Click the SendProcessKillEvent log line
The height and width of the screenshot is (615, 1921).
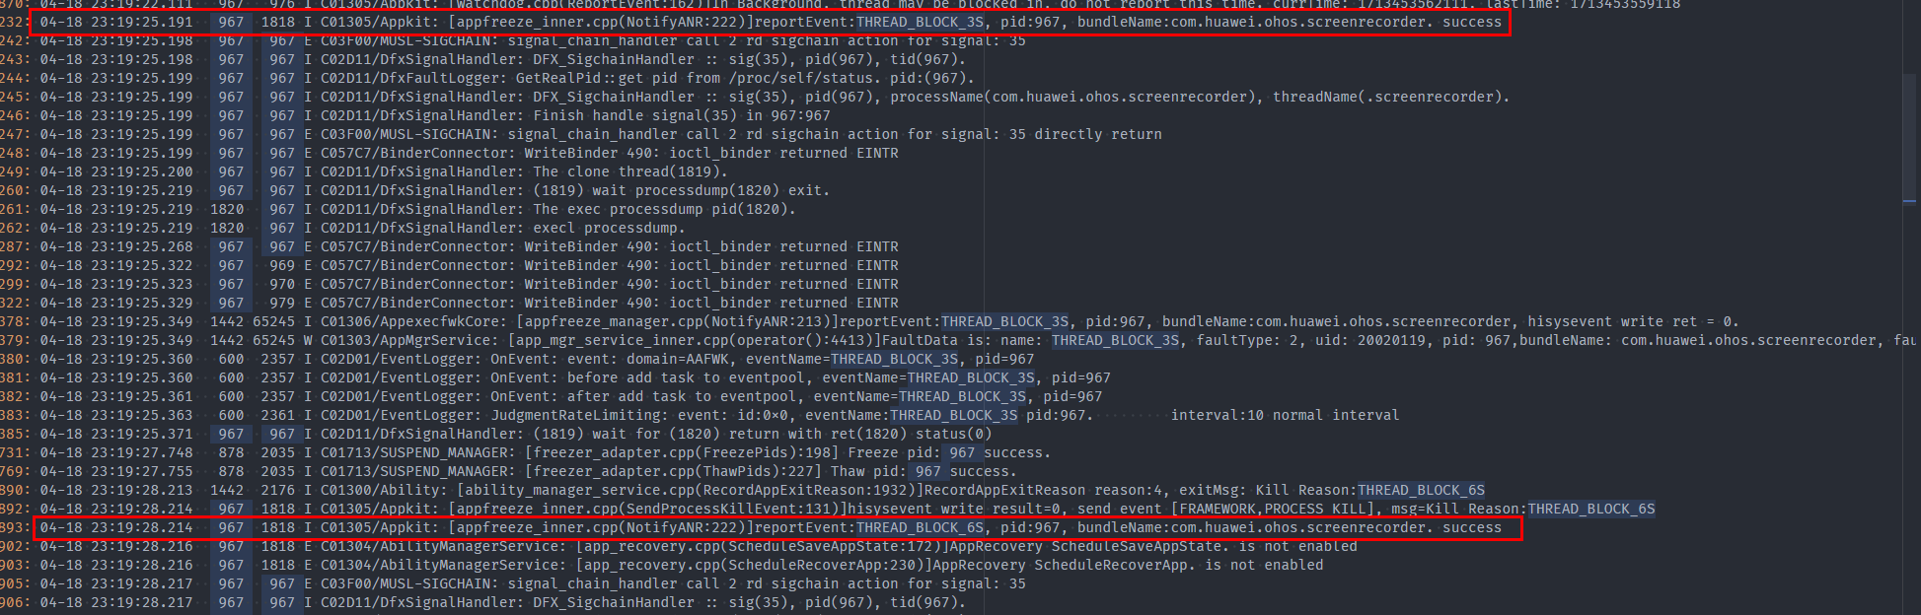888,510
